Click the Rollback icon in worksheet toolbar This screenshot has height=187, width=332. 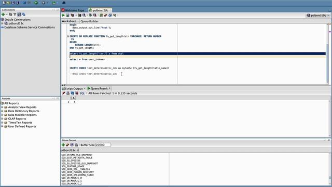point(95,15)
